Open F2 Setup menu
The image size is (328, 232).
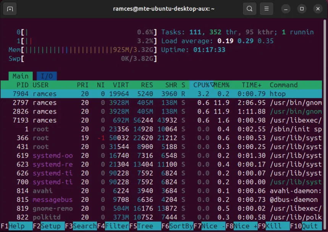click(x=51, y=226)
